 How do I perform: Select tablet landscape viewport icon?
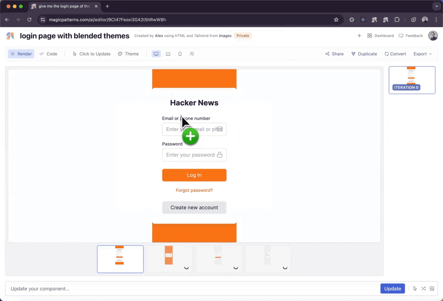[168, 54]
